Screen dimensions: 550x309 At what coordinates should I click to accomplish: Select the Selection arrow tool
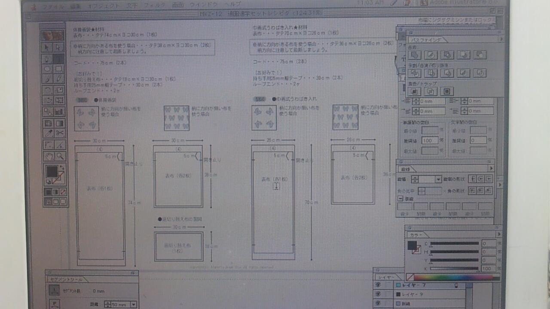(48, 47)
